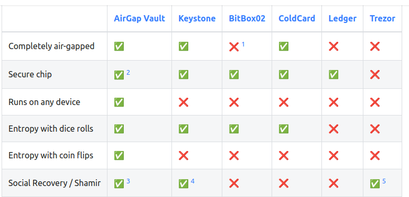Click the 'Entropy with coin flips' row label
Viewport: 409px width, 197px height.
[51, 155]
